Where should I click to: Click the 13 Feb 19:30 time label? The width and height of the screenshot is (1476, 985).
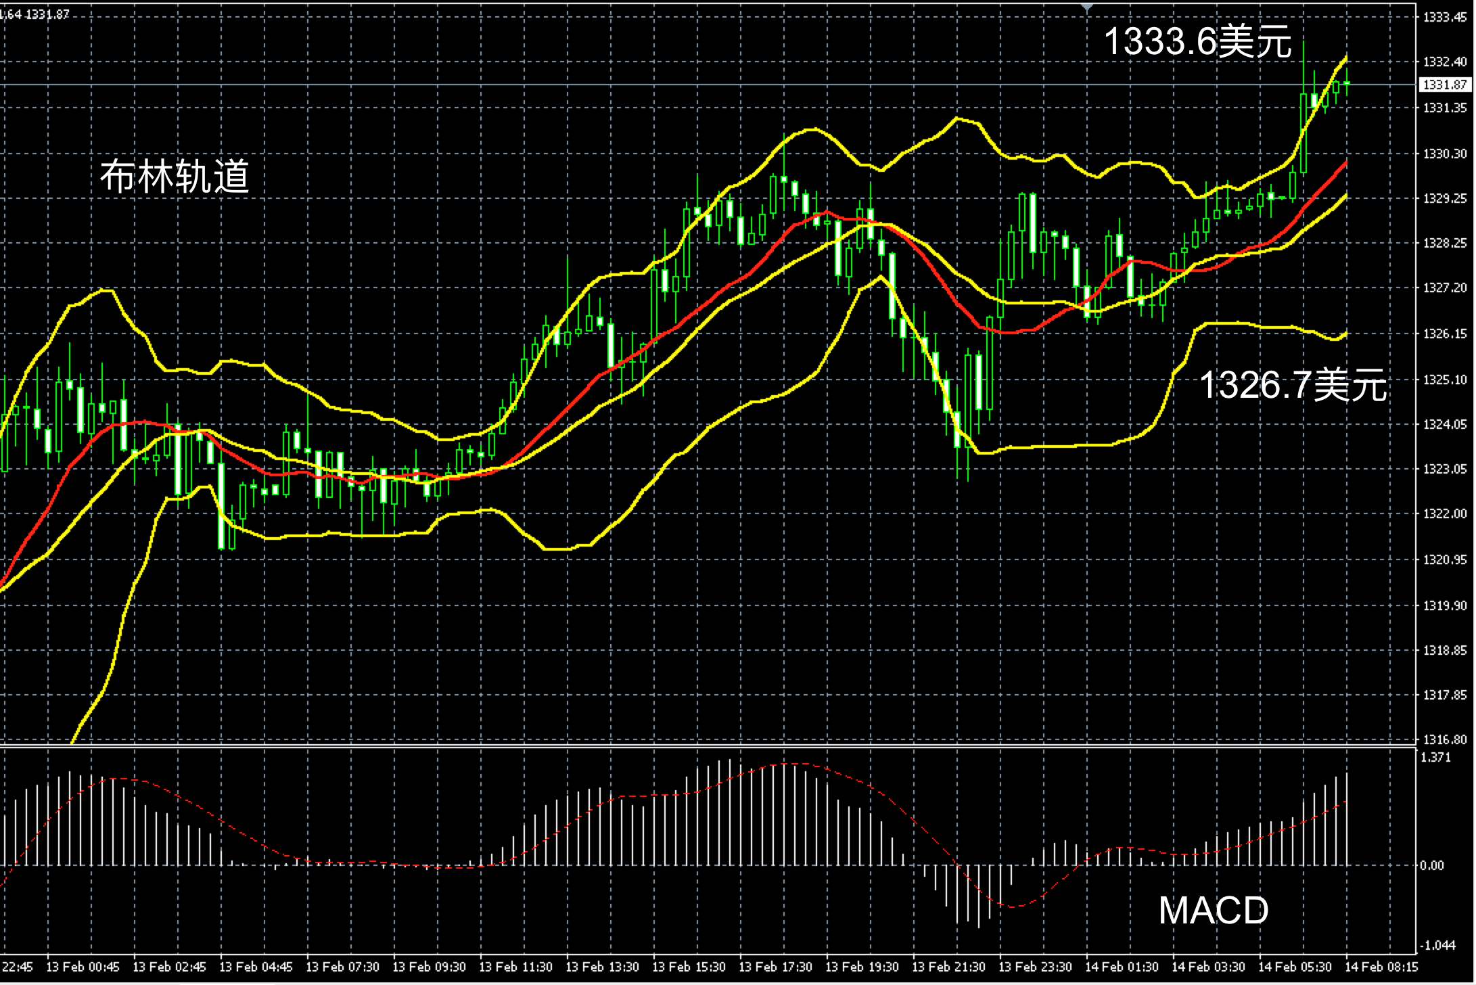pyautogui.click(x=862, y=967)
